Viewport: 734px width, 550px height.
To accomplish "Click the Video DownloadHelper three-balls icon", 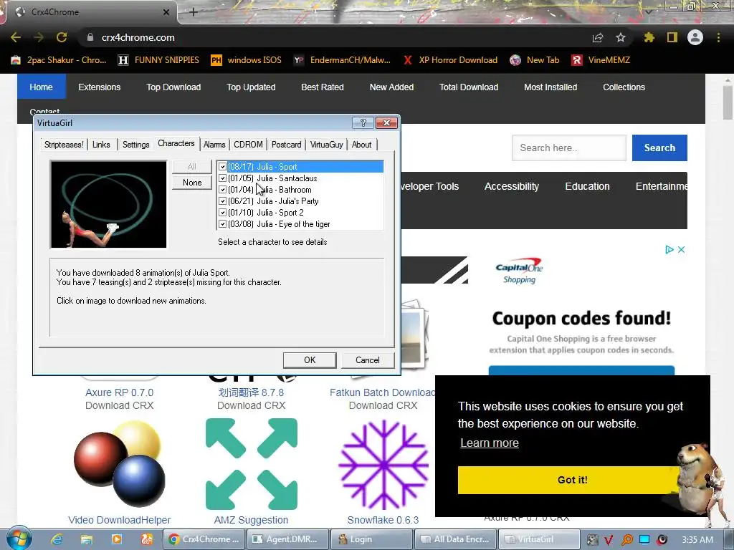I will [x=120, y=464].
